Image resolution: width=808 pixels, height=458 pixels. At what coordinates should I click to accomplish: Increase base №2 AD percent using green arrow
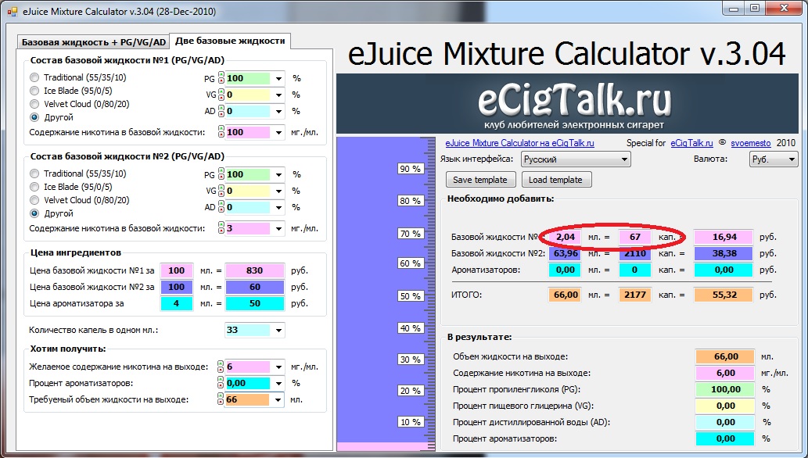point(221,205)
